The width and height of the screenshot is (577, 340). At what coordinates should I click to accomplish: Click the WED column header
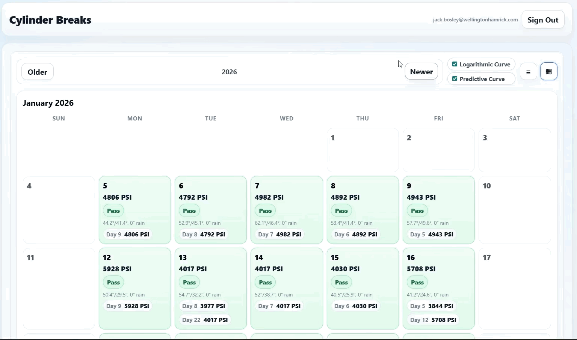coord(287,118)
